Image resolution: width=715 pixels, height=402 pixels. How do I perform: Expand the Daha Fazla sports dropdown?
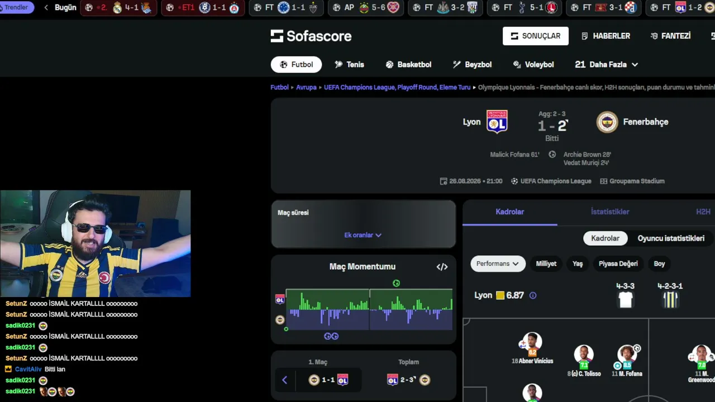coord(607,65)
